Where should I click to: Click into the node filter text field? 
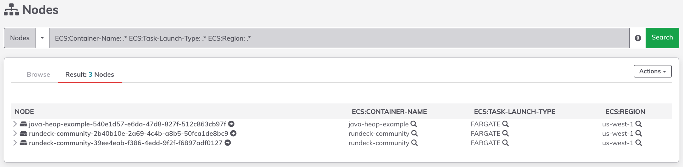[339, 38]
